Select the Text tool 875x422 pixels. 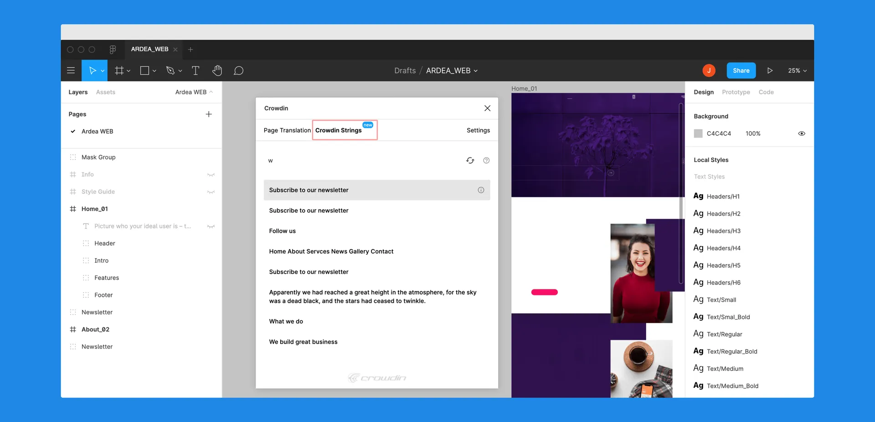(x=196, y=71)
